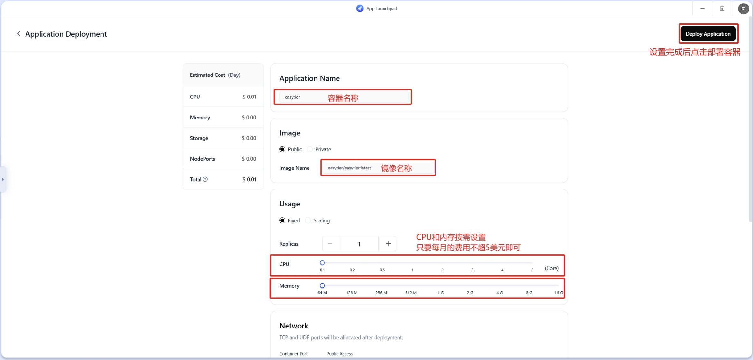Image resolution: width=753 pixels, height=360 pixels.
Task: Expand the left edge sidebar arrow
Action: click(3, 179)
